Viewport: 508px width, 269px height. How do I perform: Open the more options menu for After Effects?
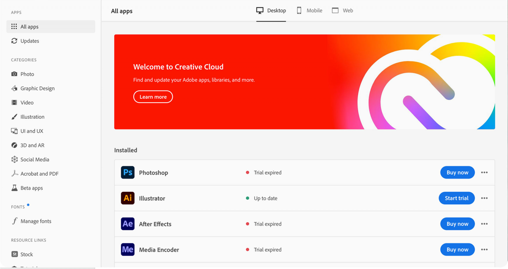coord(484,224)
